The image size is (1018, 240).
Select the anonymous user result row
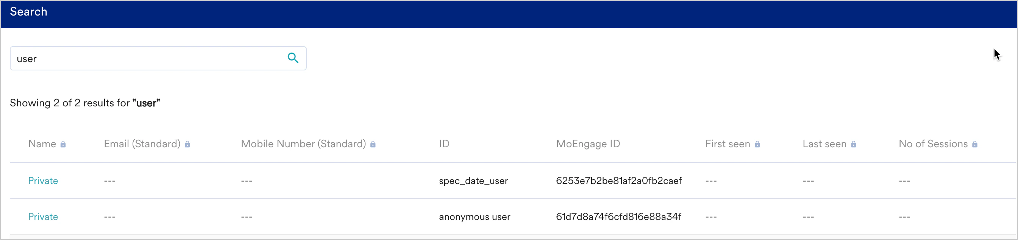click(474, 216)
